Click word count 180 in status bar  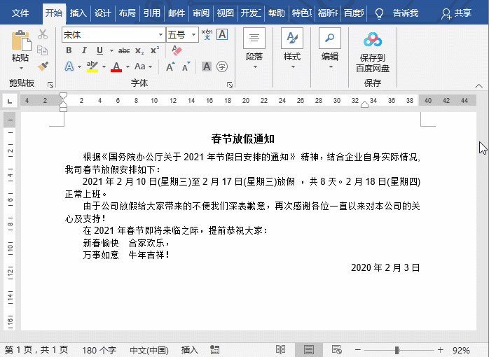pos(99,350)
